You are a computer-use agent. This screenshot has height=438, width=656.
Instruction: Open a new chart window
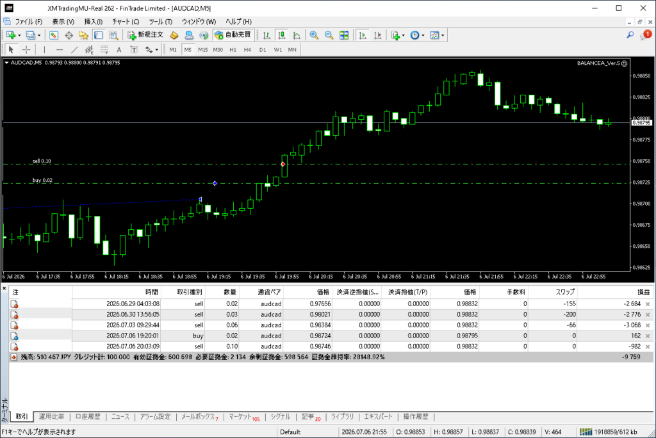coord(10,35)
